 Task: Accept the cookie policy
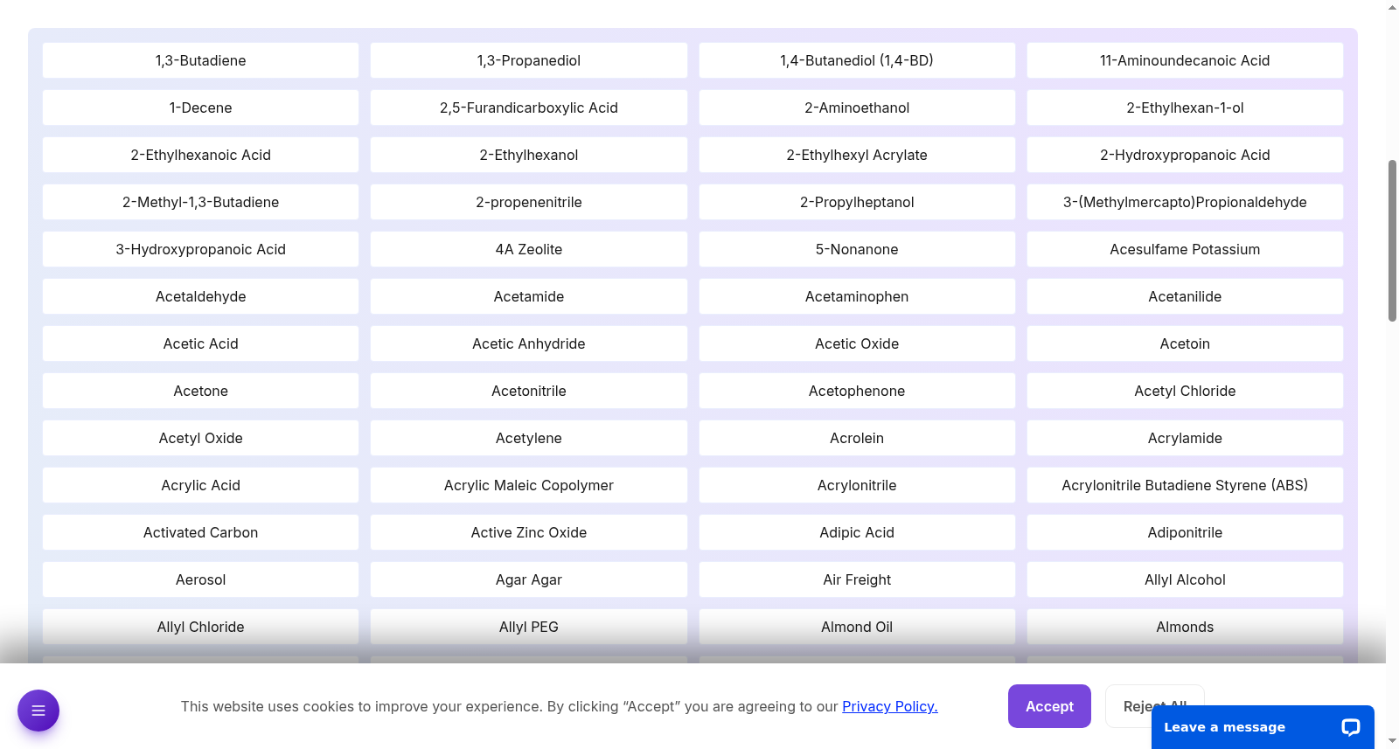(x=1049, y=706)
